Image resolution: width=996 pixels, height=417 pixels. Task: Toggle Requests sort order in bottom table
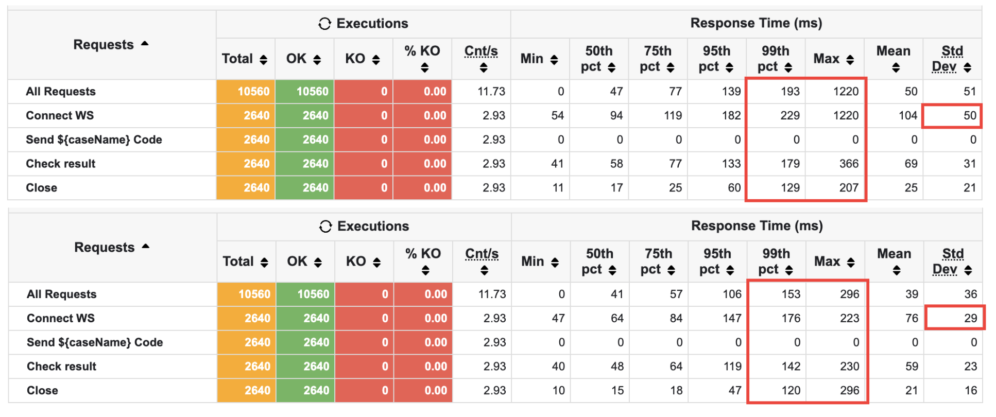tap(146, 247)
